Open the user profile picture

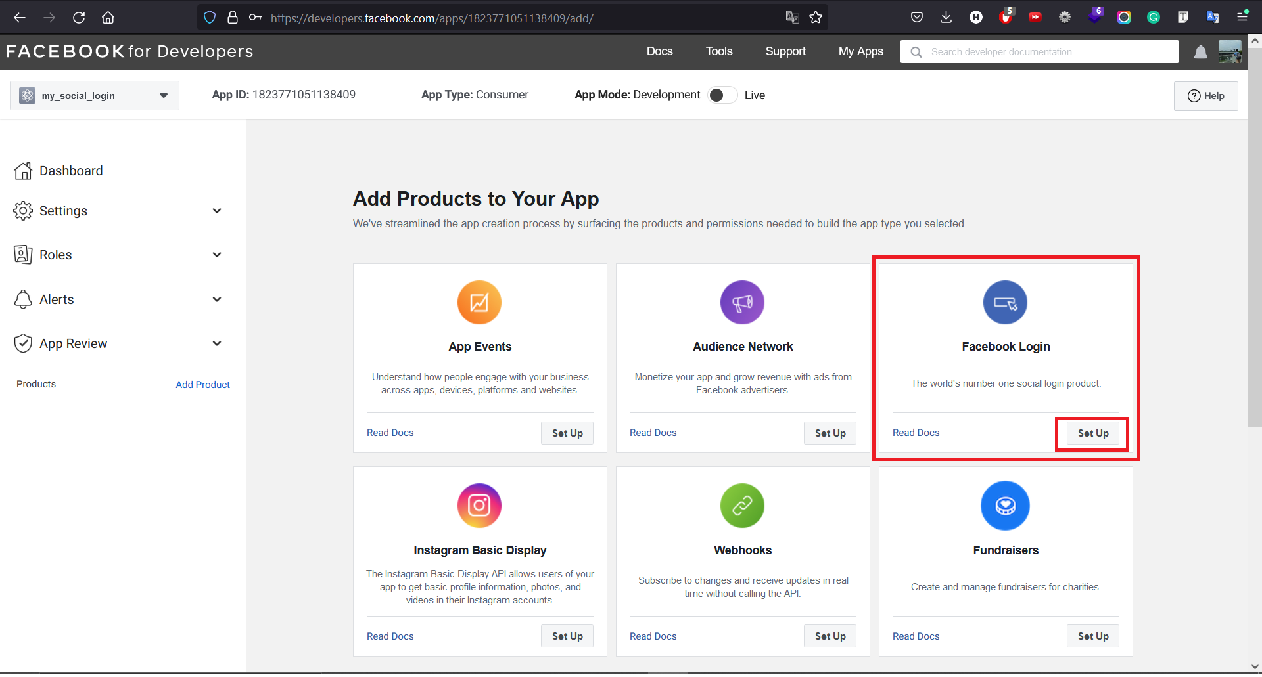coord(1230,52)
